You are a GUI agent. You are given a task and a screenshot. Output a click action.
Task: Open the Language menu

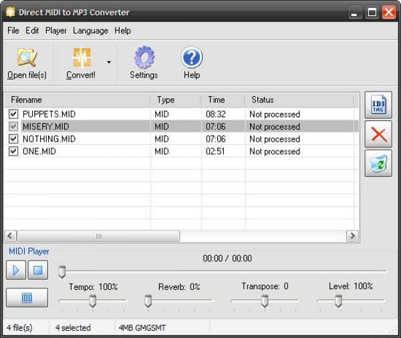click(90, 31)
